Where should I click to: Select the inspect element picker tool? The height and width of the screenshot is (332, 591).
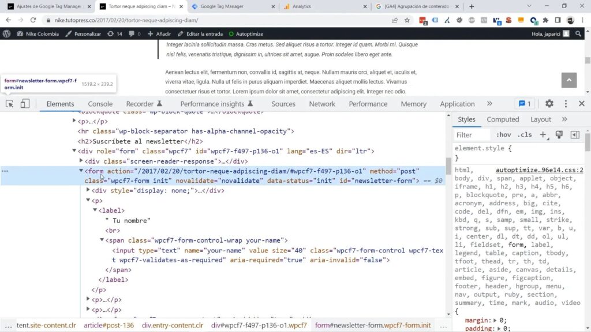[x=9, y=104]
